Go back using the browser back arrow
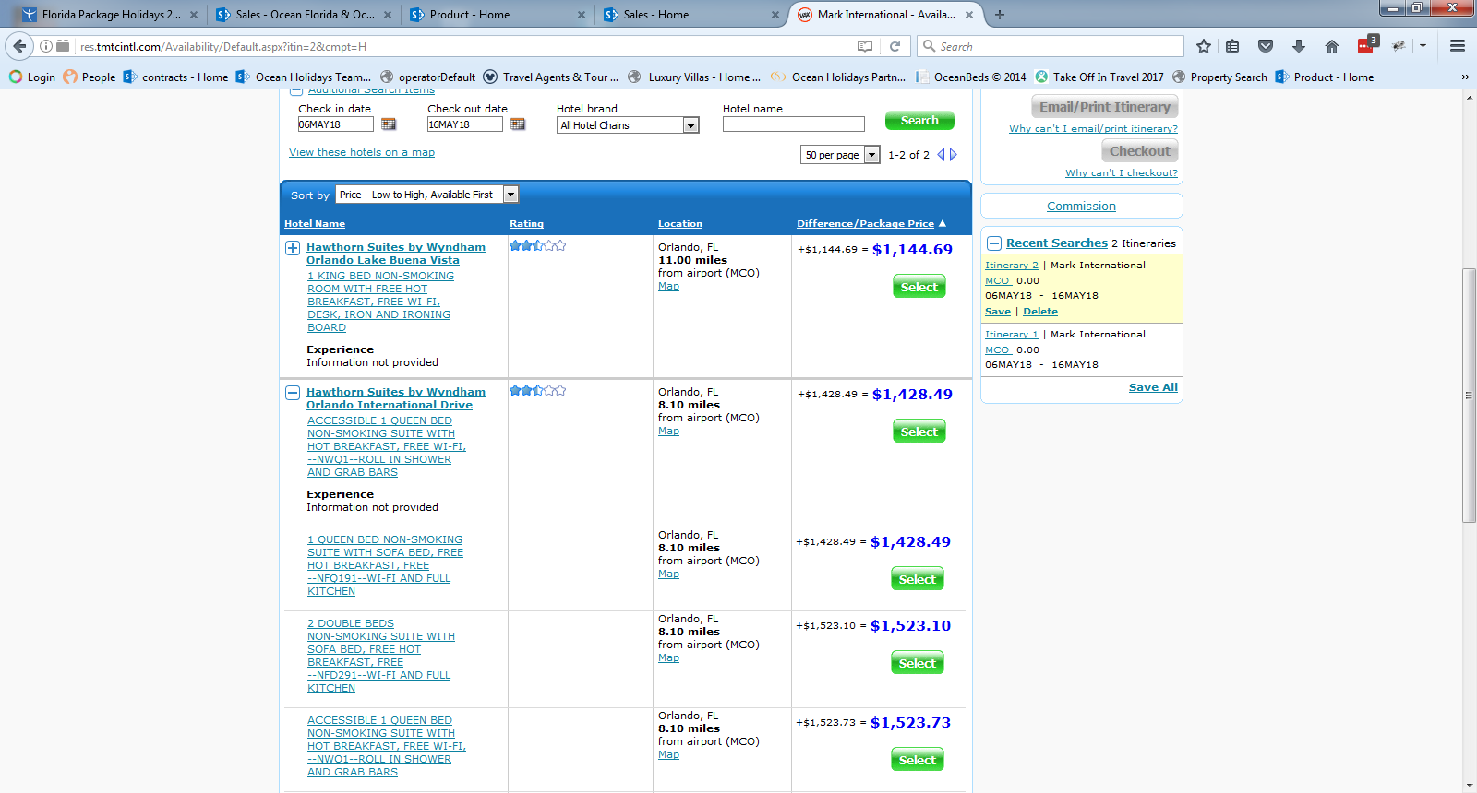 pyautogui.click(x=19, y=46)
